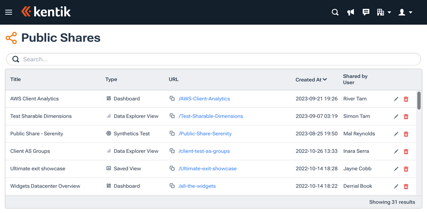Open the company building dropdown
The width and height of the screenshot is (427, 213).
point(384,12)
